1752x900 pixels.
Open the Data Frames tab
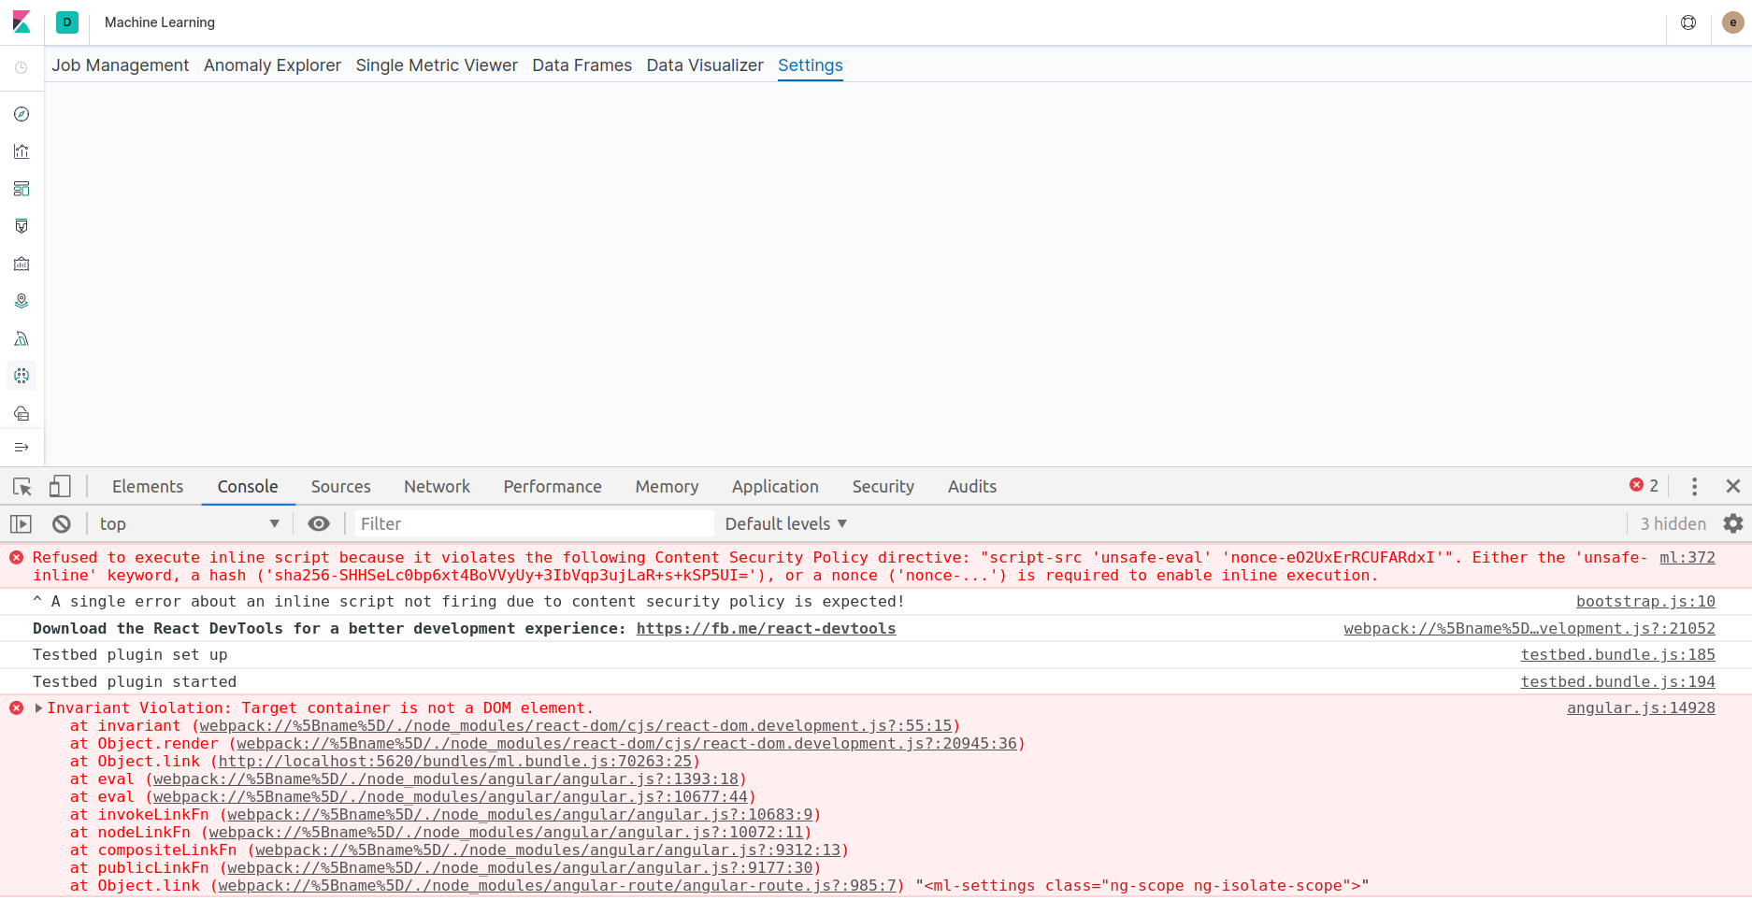point(582,65)
